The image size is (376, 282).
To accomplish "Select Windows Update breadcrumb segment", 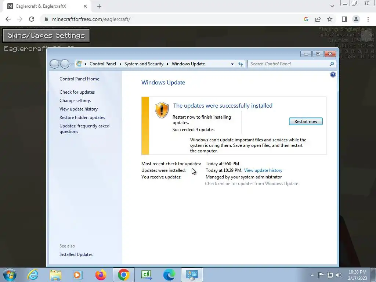I will pos(188,64).
